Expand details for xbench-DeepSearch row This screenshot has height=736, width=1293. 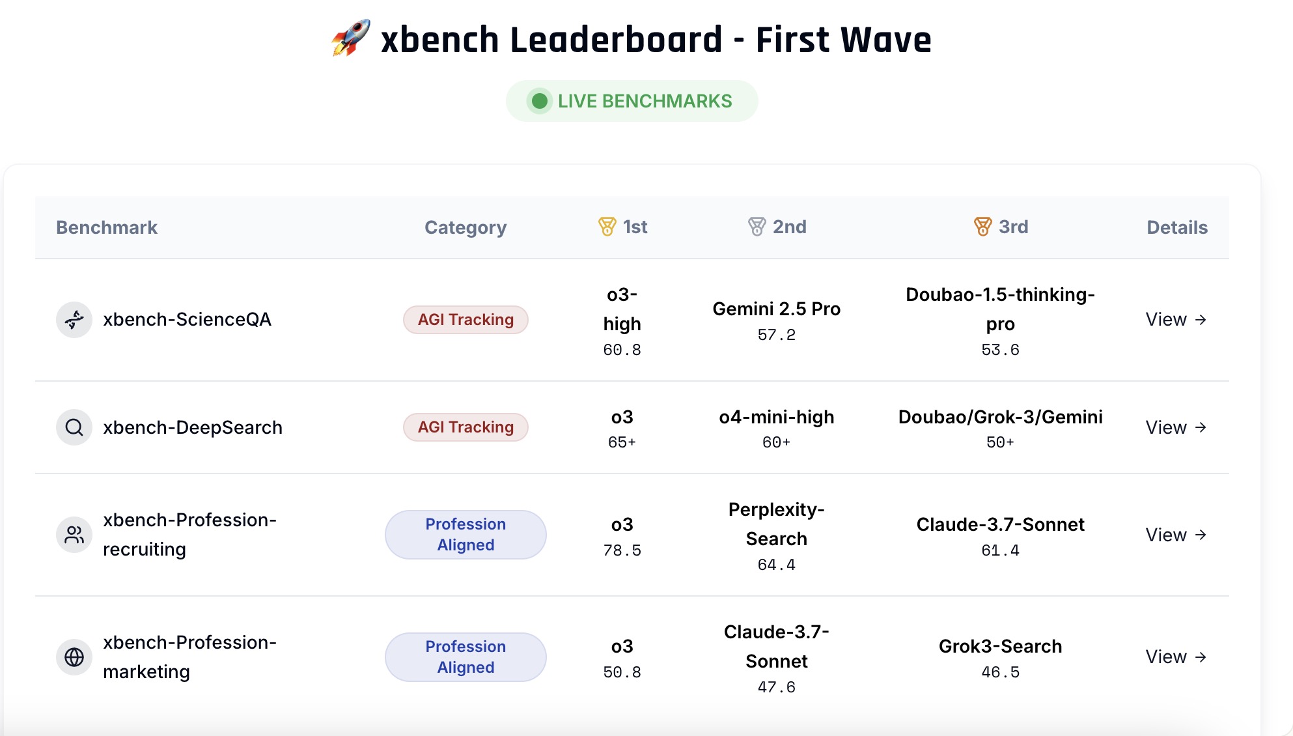pyautogui.click(x=1176, y=427)
